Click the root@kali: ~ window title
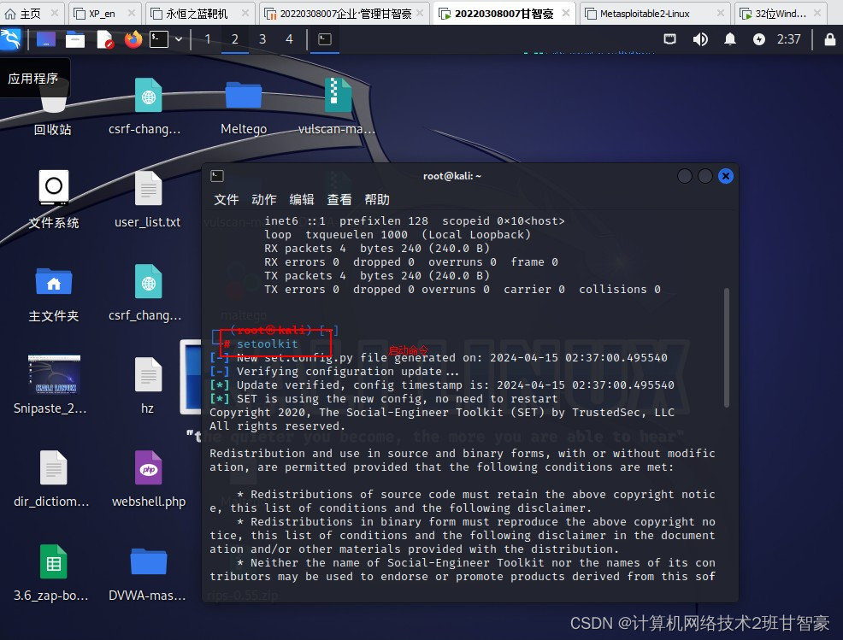This screenshot has height=640, width=843. tap(452, 176)
